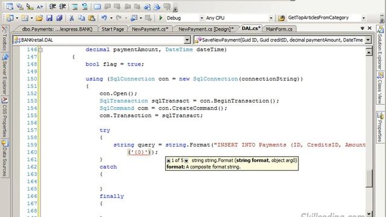Expand the top toolbar options overflow arrow
Image resolution: width=386 pixels, height=217 pixels.
[176, 10]
